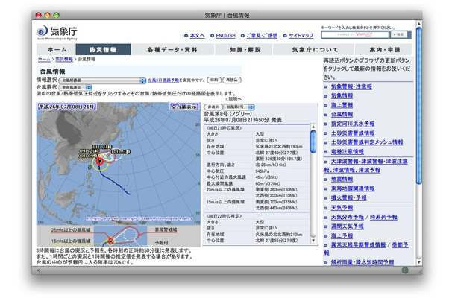
Task: Click the square bullet beside 地震情報
Action: [327, 178]
